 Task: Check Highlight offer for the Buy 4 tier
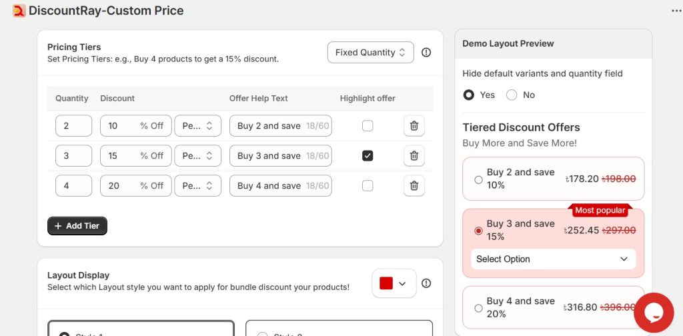coord(368,186)
